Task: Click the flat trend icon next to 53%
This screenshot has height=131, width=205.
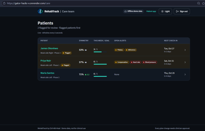Action: click(86, 50)
